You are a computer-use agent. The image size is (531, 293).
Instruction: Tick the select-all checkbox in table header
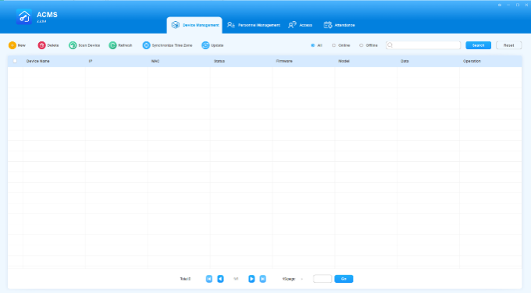[x=15, y=61]
